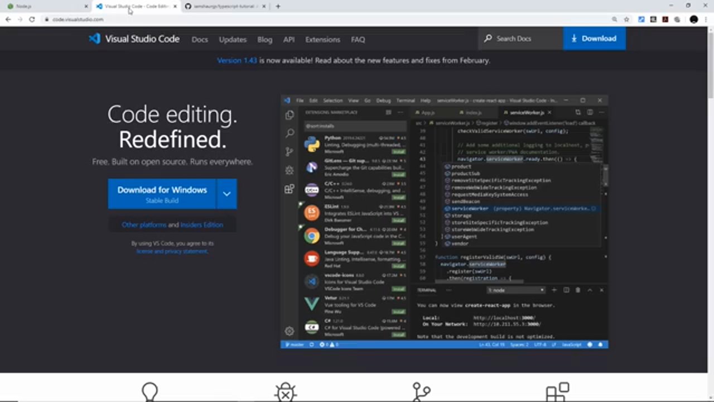The height and width of the screenshot is (402, 714).
Task: Reload the current page
Action: pyautogui.click(x=32, y=19)
